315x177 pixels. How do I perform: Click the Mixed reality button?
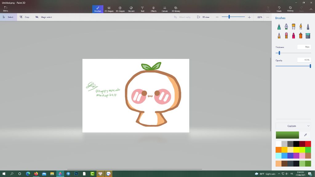182,17
